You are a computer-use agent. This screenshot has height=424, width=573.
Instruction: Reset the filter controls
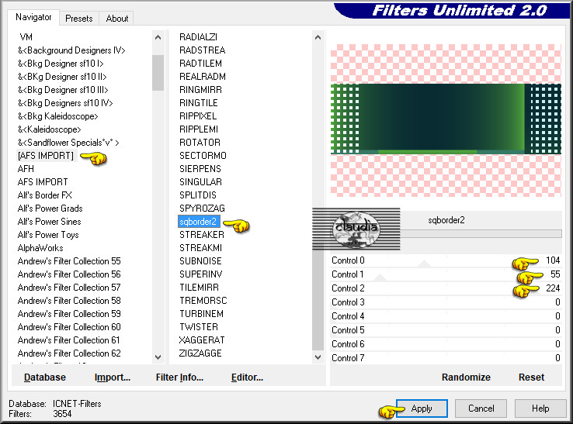531,377
